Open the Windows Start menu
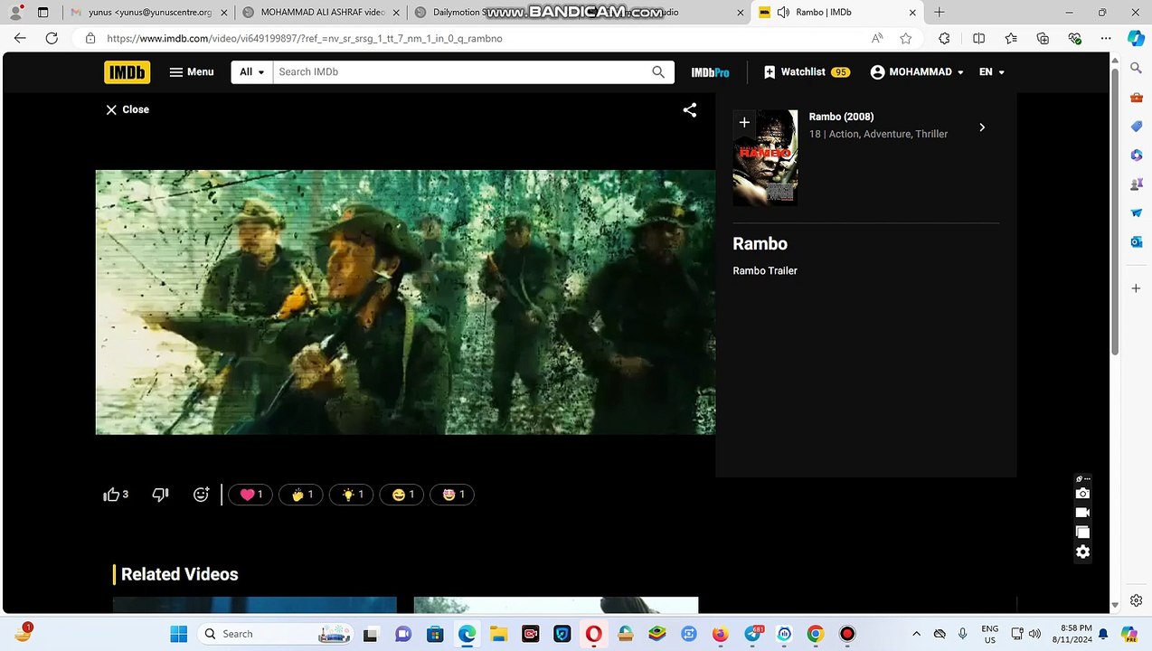Viewport: 1152px width, 651px height. pyautogui.click(x=178, y=634)
